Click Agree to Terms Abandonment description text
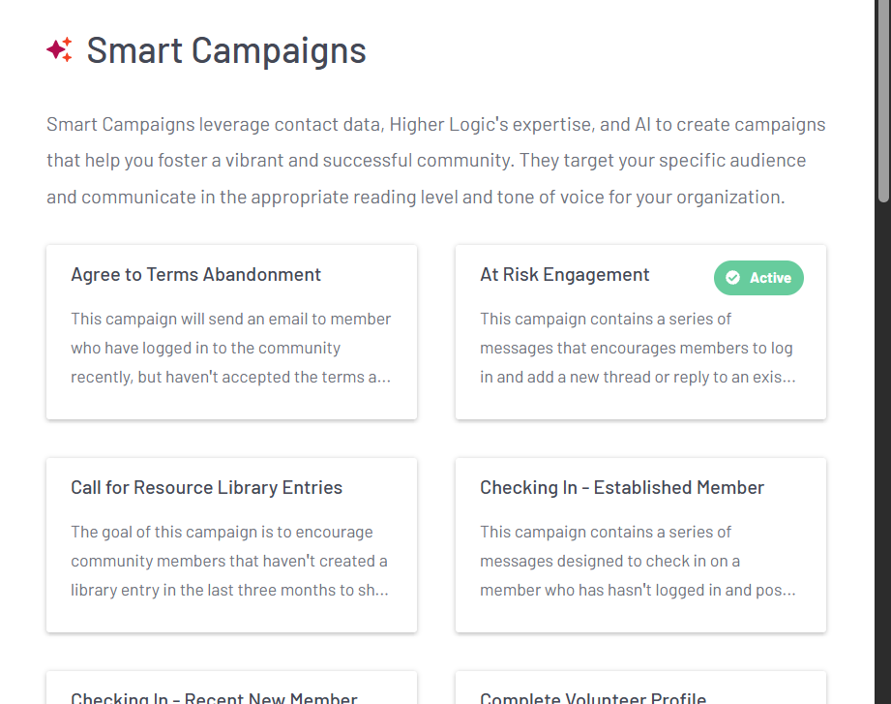The height and width of the screenshot is (704, 891). (230, 348)
